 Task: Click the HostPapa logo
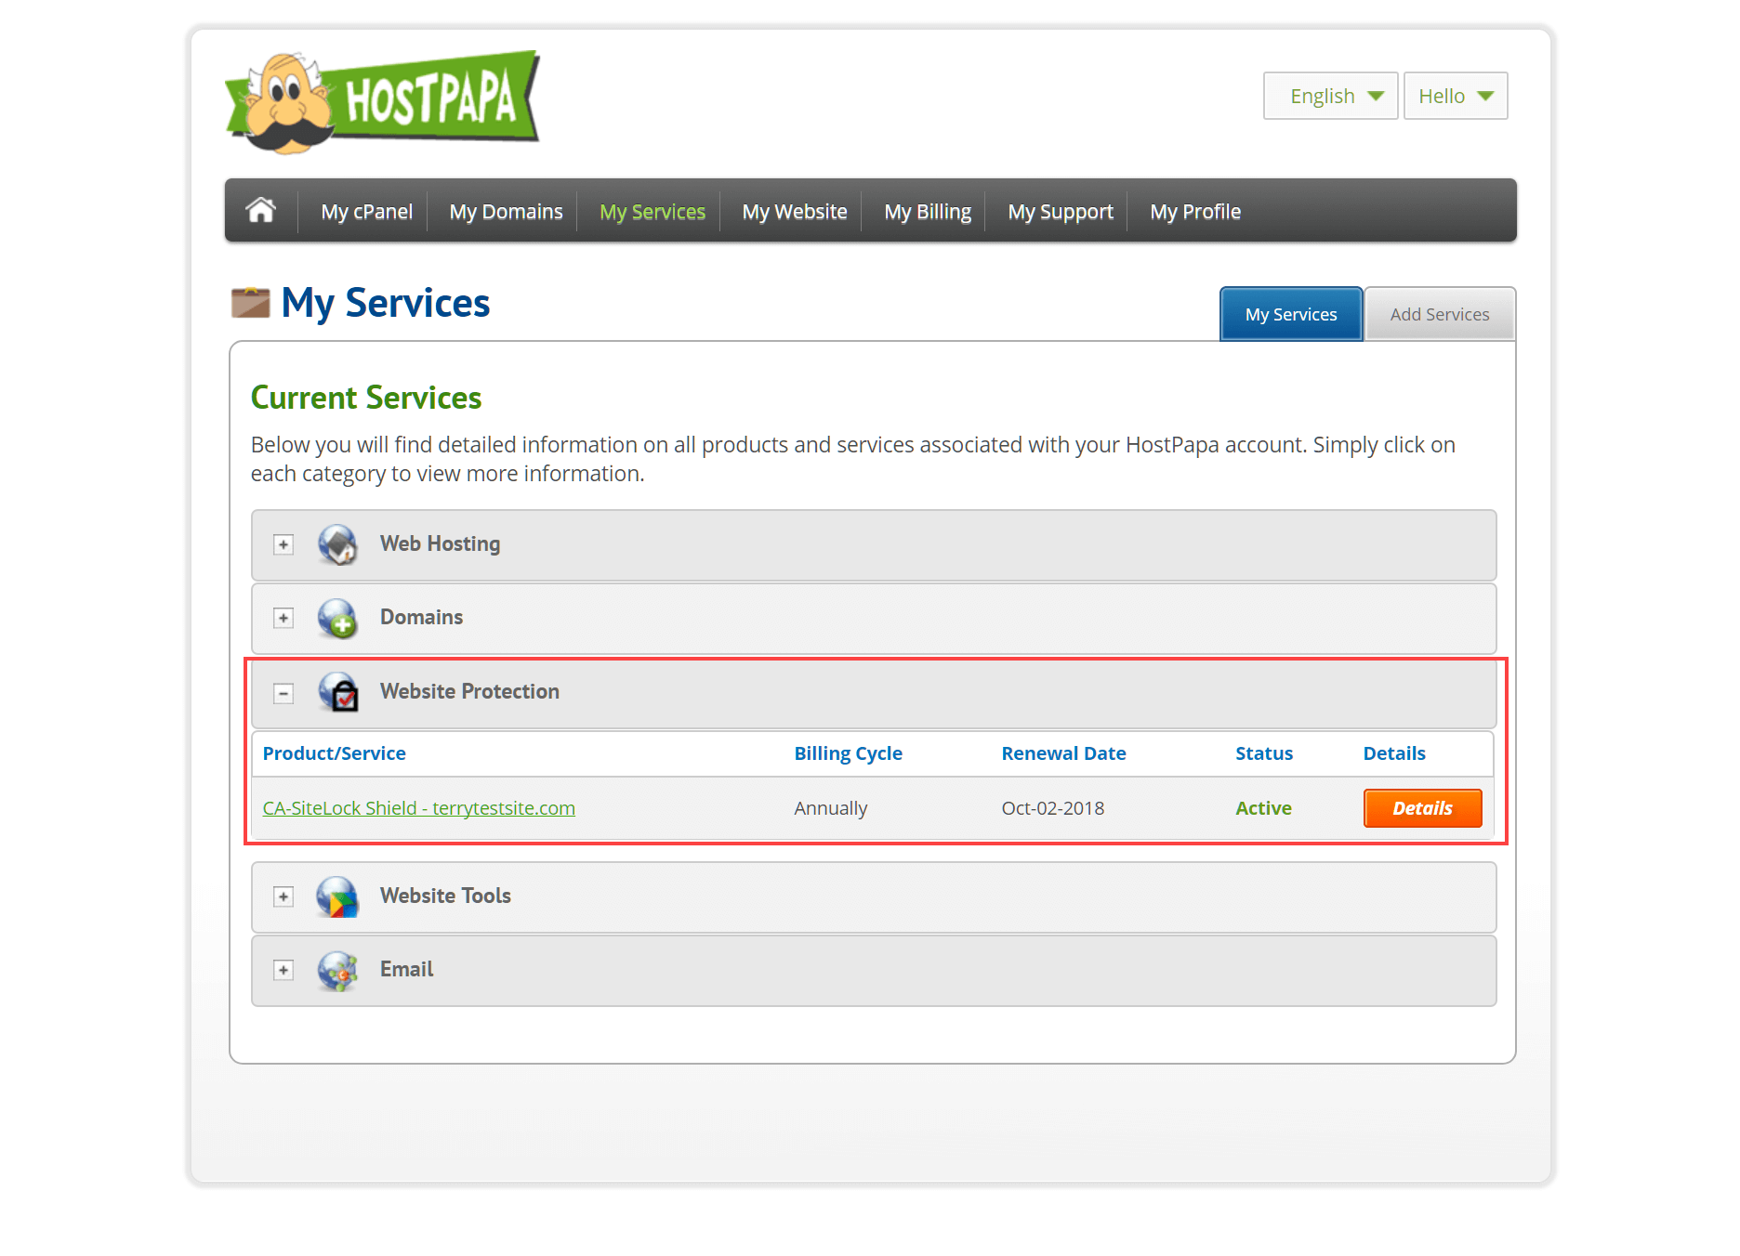(x=382, y=101)
